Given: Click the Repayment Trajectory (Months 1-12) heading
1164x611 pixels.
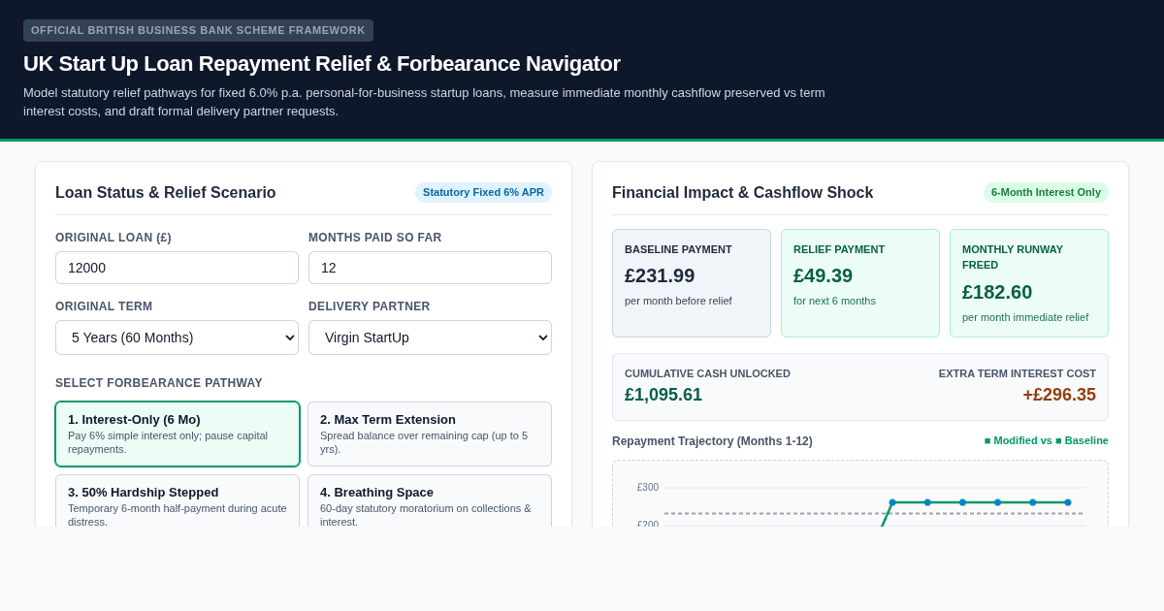Looking at the screenshot, I should pos(712,441).
